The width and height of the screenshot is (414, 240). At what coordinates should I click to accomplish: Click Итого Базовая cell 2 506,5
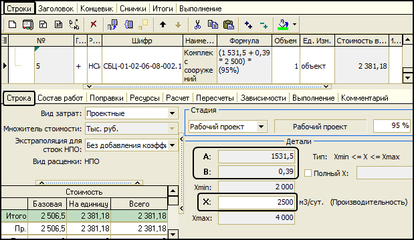point(47,216)
